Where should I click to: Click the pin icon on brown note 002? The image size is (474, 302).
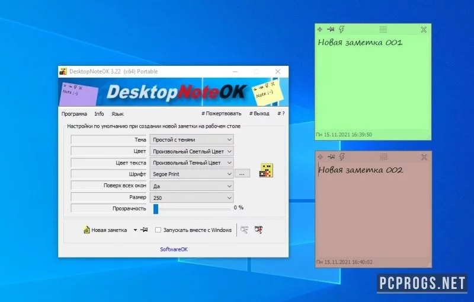331,157
